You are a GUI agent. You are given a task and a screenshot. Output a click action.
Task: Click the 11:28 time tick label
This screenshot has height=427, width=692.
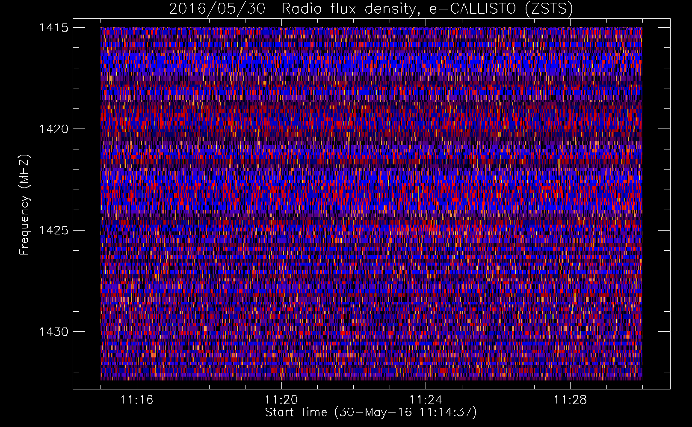tap(570, 400)
